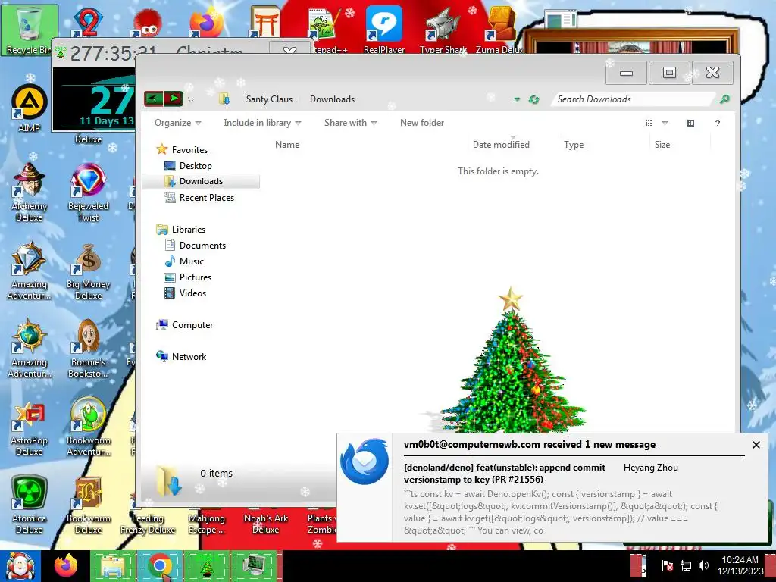Open Firefox from the taskbar
This screenshot has width=776, height=582.
click(66, 565)
